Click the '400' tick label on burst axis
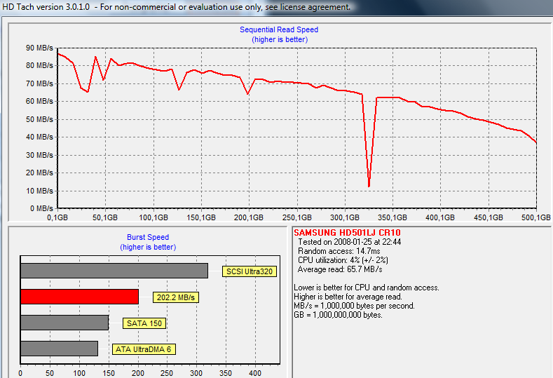Viewport: 553px width, 378px height. [255, 373]
